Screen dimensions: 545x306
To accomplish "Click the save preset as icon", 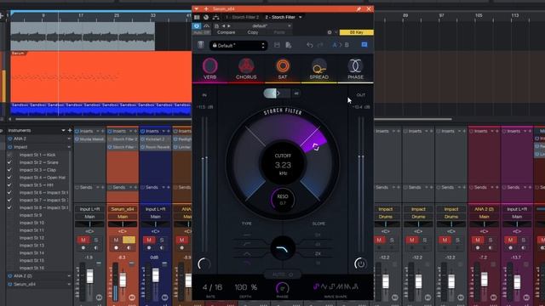I will (x=288, y=45).
